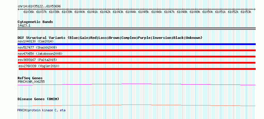Click the 61036k ruler tick label
The height and width of the screenshot is (119, 264).
pyautogui.click(x=29, y=12)
